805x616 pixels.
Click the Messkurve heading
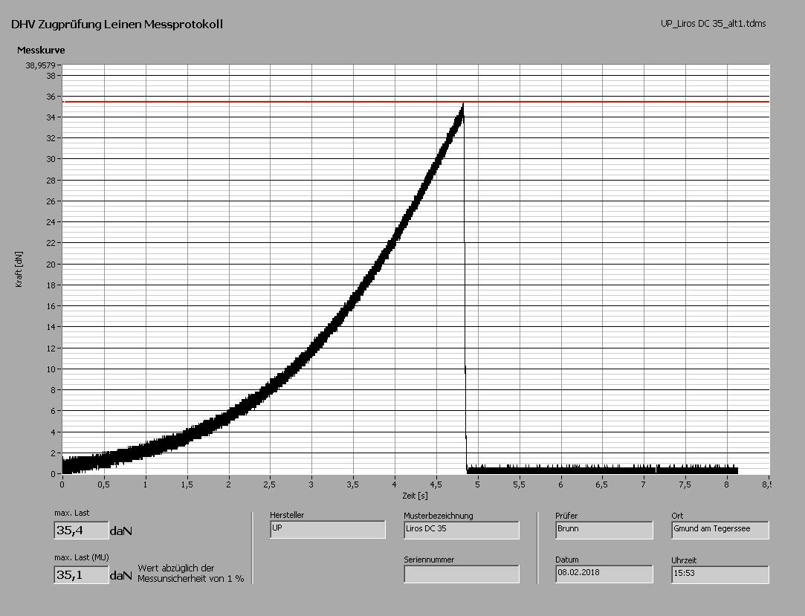(x=41, y=51)
